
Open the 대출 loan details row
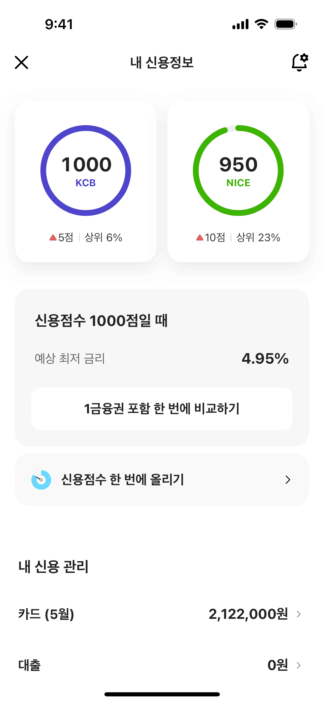159,665
